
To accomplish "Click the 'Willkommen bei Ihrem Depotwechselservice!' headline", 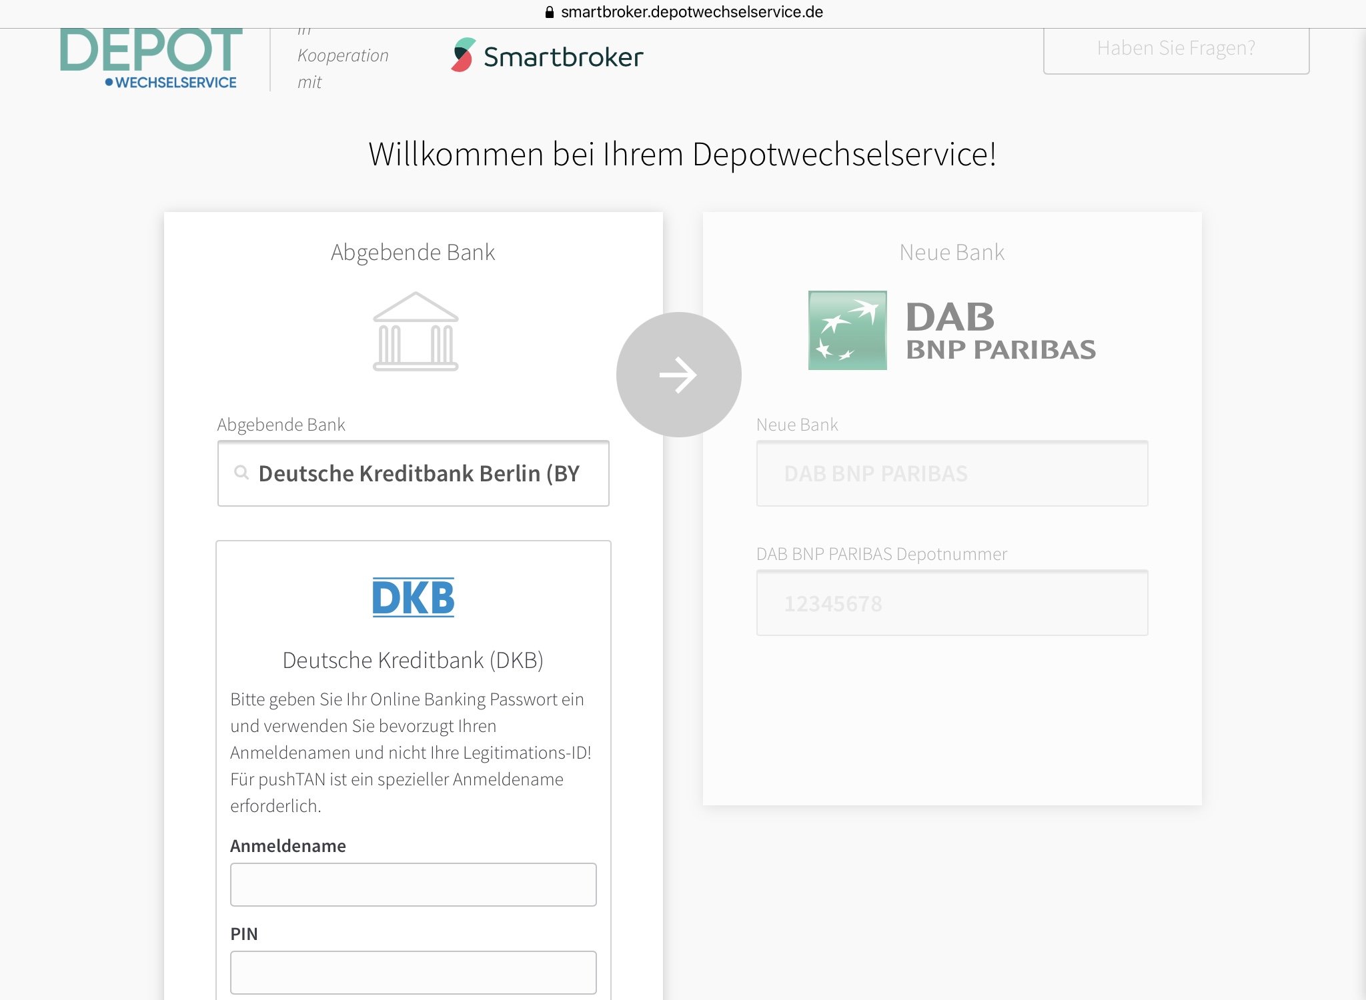I will [682, 155].
